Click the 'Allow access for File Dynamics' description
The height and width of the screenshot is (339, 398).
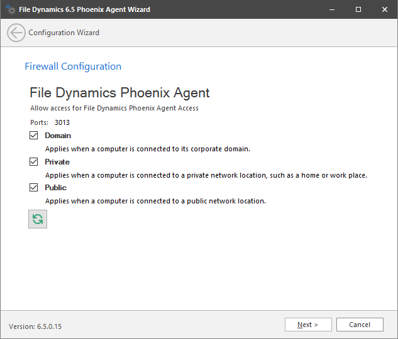point(114,108)
